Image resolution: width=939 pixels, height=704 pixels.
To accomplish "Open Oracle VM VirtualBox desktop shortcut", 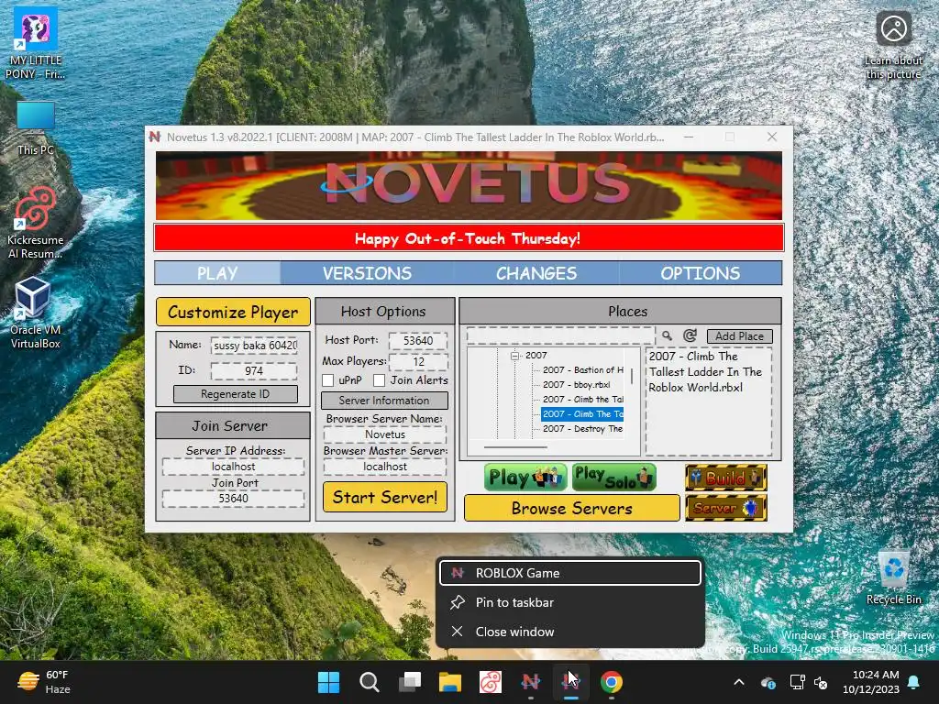I will point(35,313).
